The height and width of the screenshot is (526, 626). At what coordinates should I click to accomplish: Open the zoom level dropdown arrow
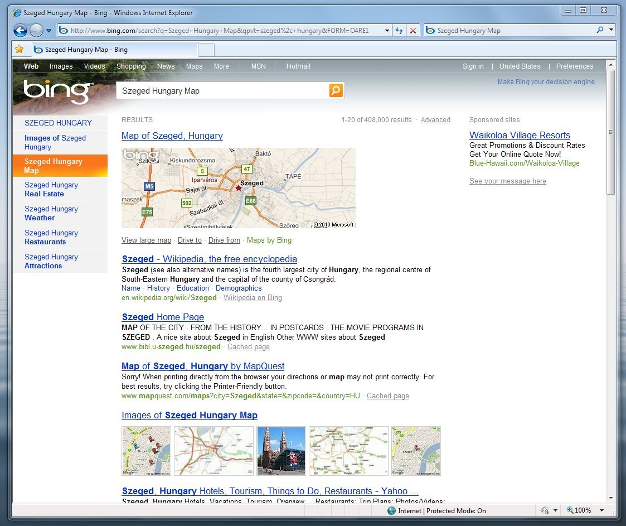click(x=601, y=510)
